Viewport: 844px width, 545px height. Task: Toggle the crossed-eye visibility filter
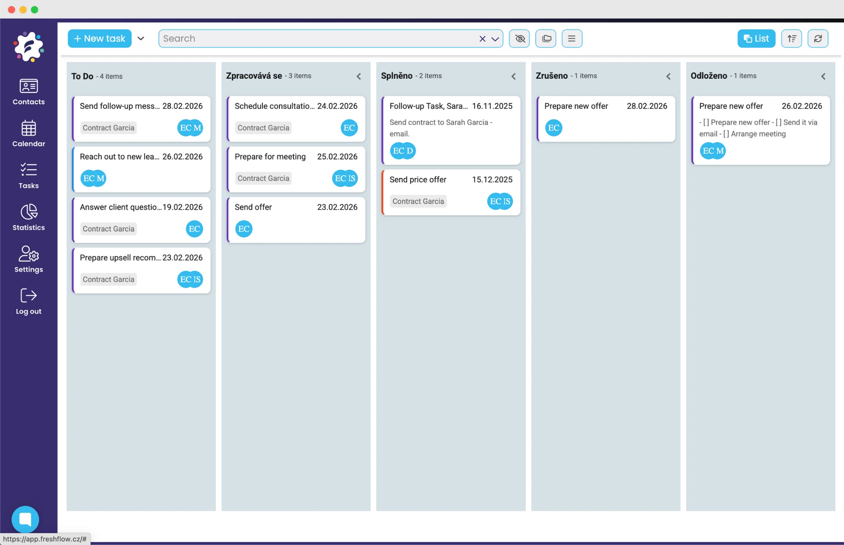pos(519,38)
